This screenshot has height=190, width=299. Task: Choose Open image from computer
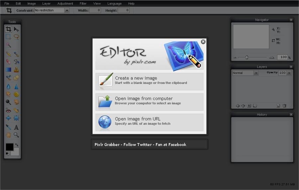(x=149, y=102)
